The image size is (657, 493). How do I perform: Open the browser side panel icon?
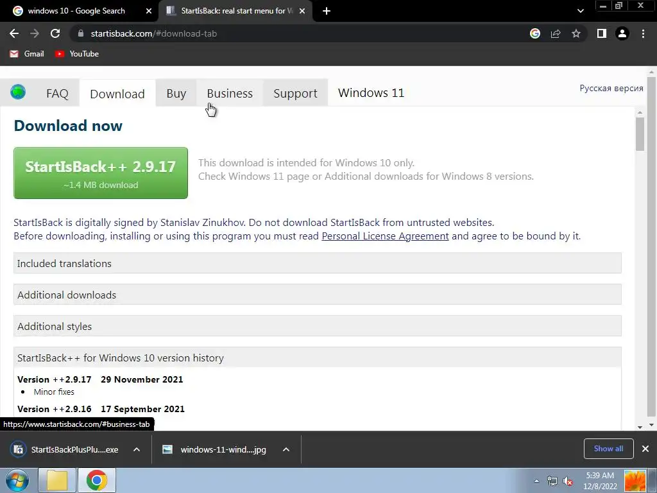point(602,33)
